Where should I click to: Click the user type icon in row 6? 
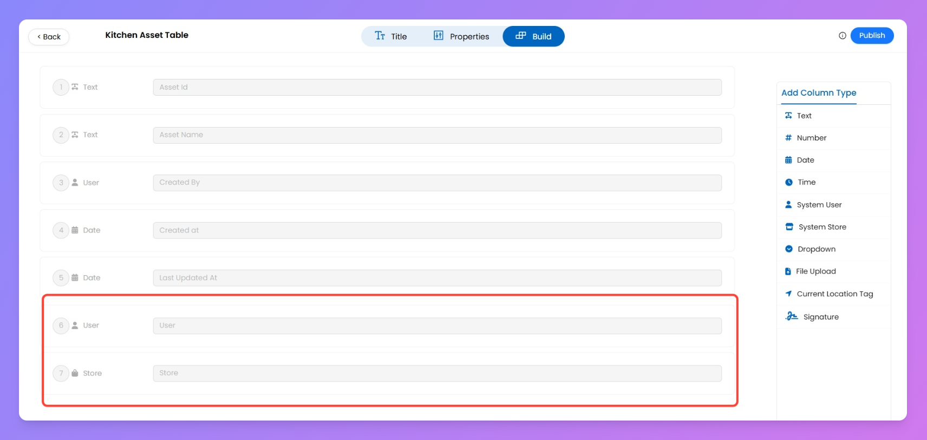click(x=75, y=325)
